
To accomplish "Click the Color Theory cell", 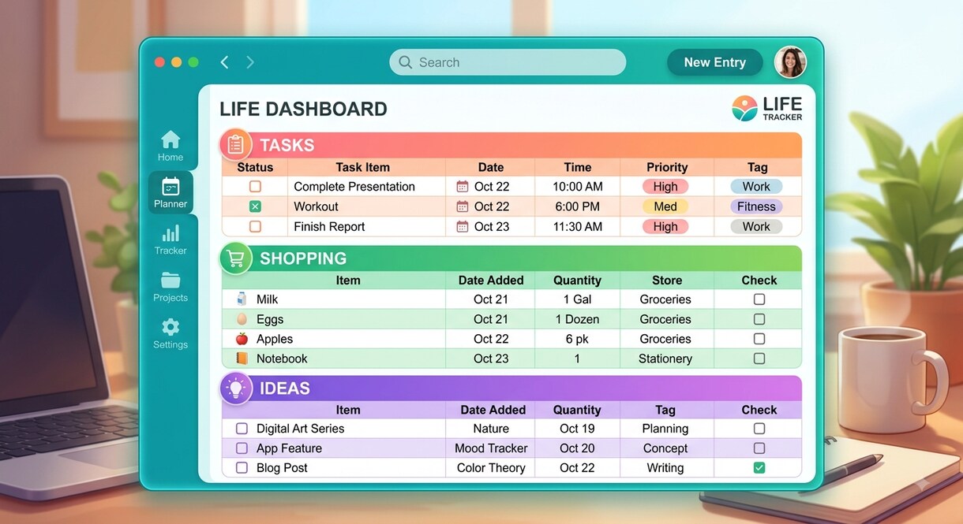I will 491,468.
